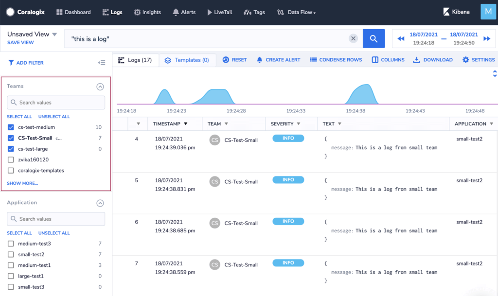Collapse the filter sidebar panel
498x296 pixels.
tap(102, 63)
